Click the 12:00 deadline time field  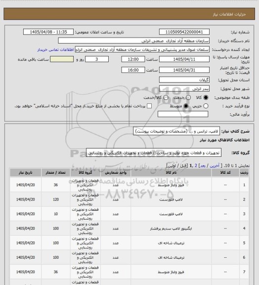[133, 59]
